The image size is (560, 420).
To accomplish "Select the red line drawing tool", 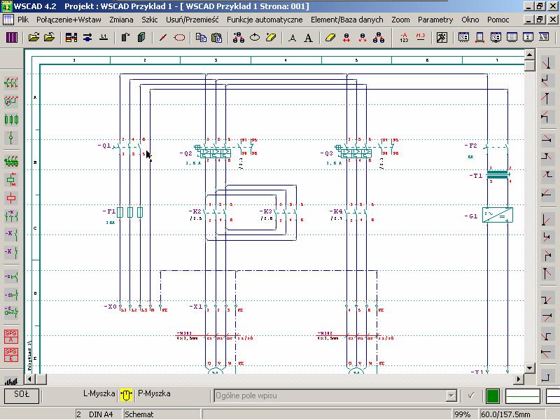I will [x=163, y=37].
